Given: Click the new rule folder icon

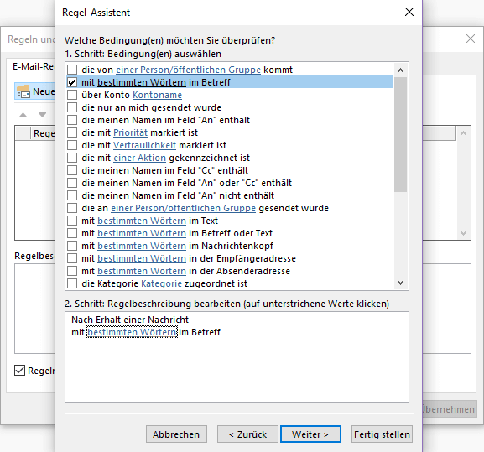Looking at the screenshot, I should point(23,91).
